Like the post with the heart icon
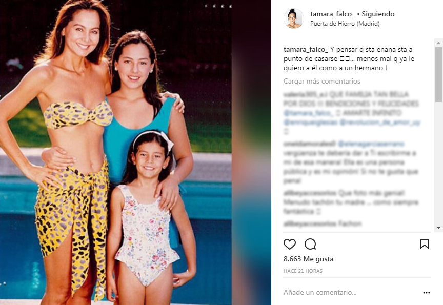This screenshot has width=443, height=305. click(290, 244)
